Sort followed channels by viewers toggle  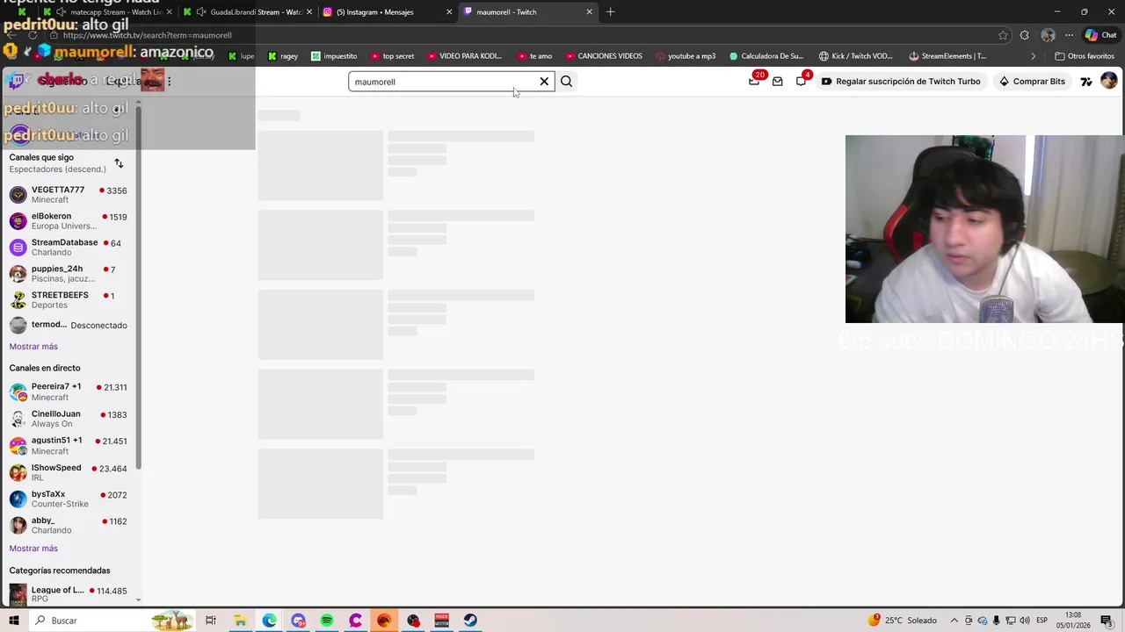(x=119, y=163)
